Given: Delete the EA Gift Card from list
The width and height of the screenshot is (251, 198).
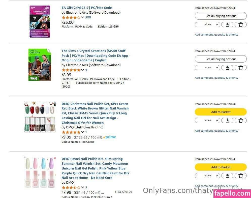Looking at the screenshot, I should [241, 25].
